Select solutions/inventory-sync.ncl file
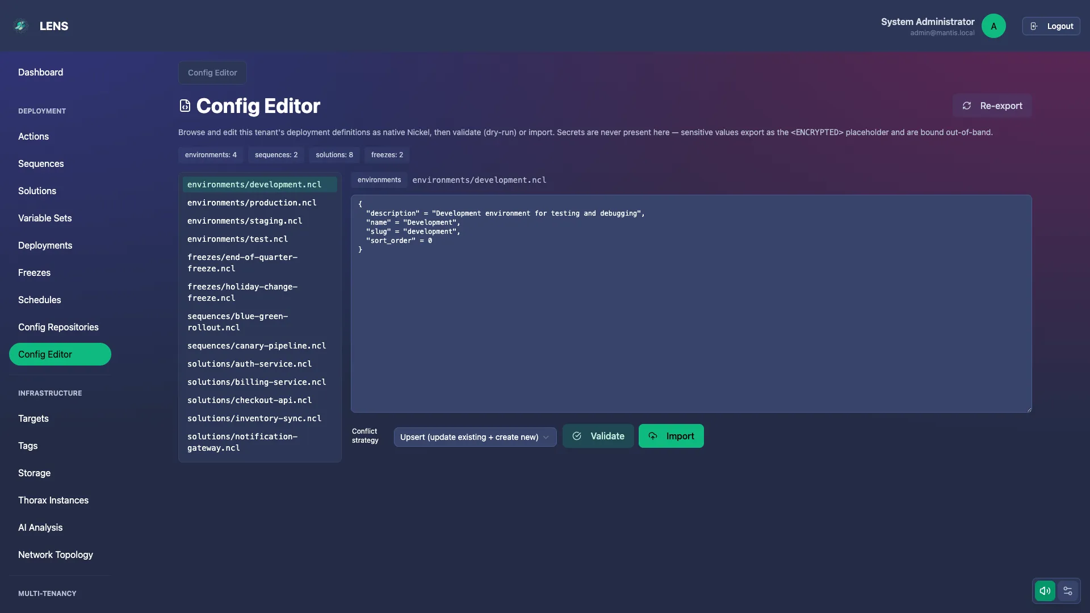This screenshot has height=613, width=1090. click(260, 418)
